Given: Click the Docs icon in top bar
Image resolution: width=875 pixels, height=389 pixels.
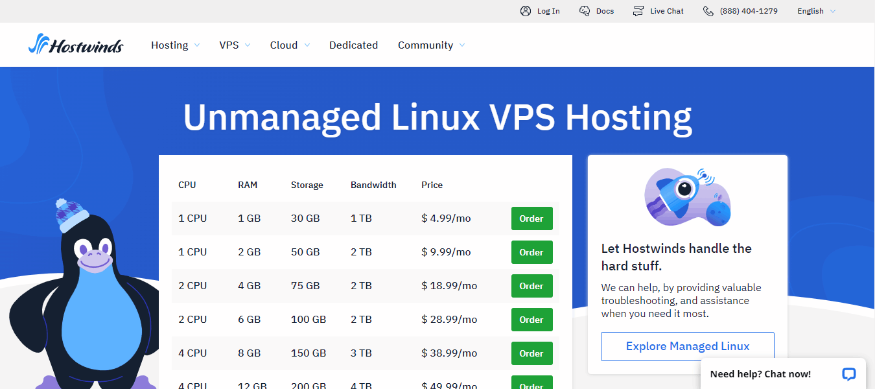Looking at the screenshot, I should 585,11.
